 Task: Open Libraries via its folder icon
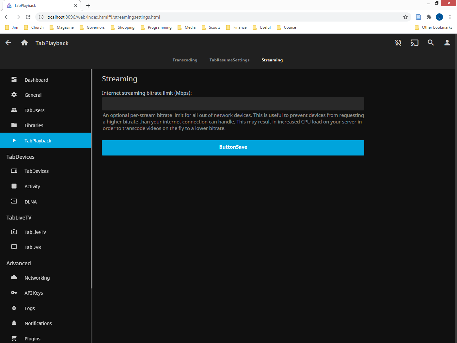tap(14, 125)
